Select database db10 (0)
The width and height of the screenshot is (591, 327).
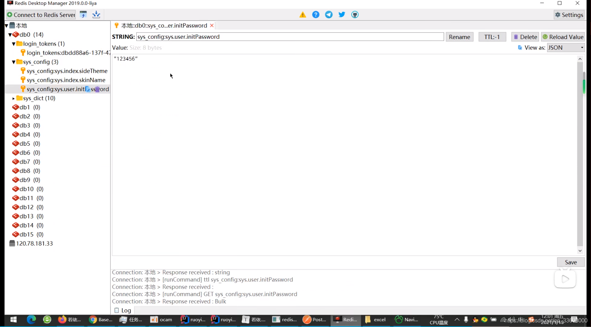(28, 189)
